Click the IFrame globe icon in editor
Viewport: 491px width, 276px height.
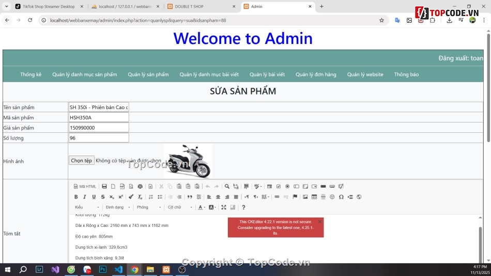[359, 197]
